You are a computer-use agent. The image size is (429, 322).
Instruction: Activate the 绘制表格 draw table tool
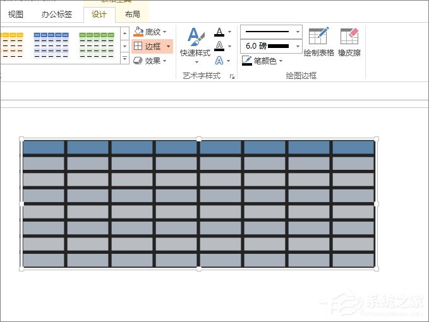pyautogui.click(x=318, y=42)
